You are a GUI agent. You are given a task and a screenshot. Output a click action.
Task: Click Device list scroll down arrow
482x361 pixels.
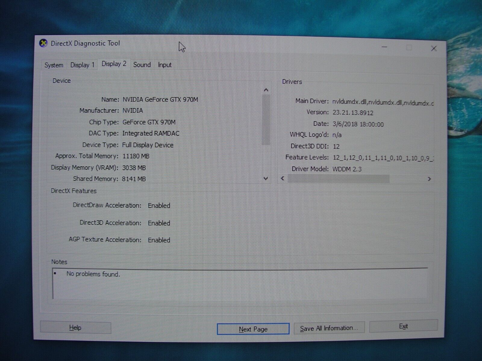coord(266,178)
